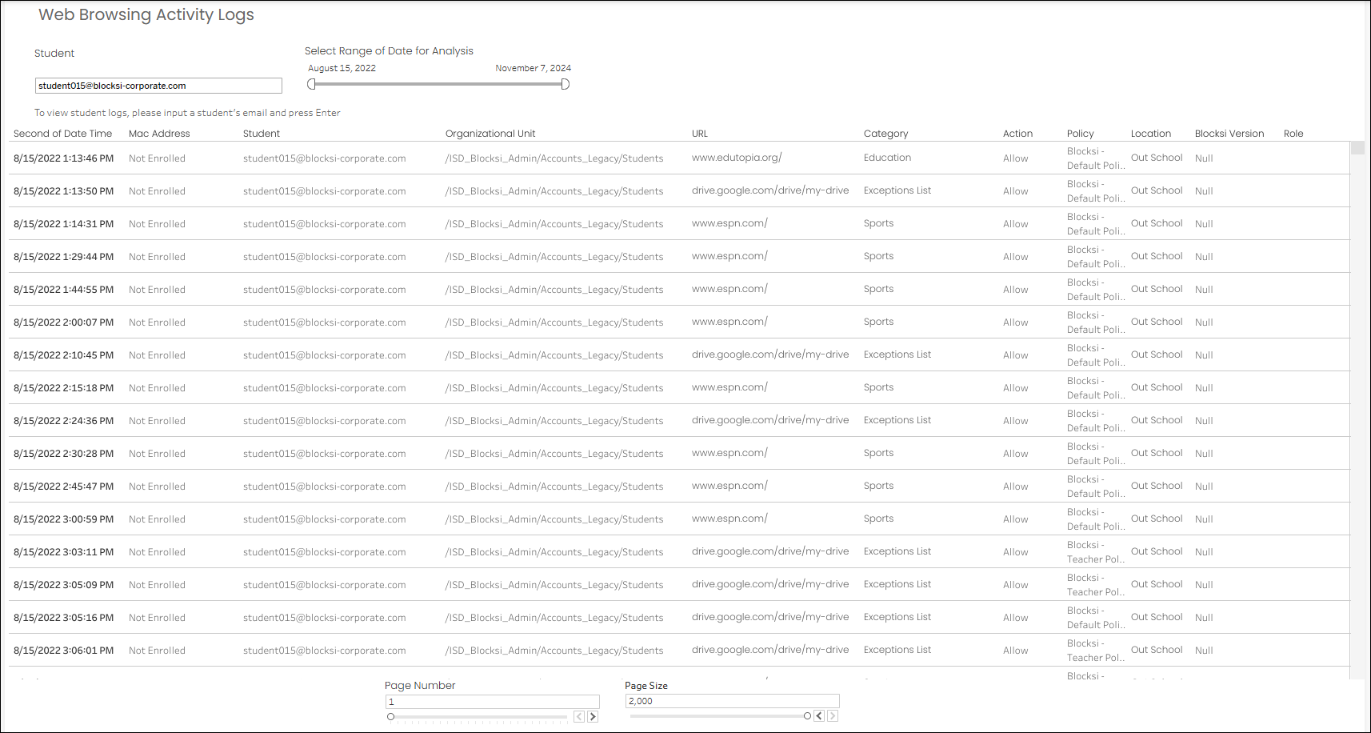Select the 8/15/2022 1:14:31 PM timestamp
Viewport: 1371px width, 733px height.
coord(63,224)
